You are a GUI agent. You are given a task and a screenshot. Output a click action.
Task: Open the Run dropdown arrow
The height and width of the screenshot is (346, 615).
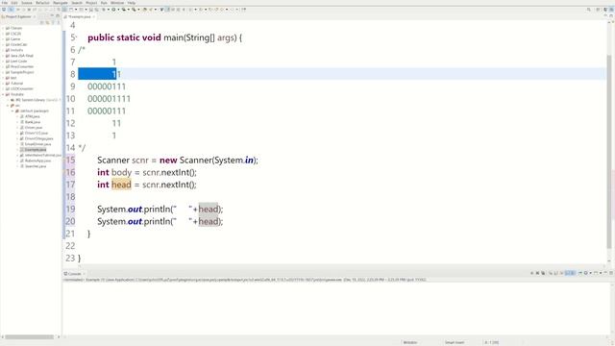point(118,10)
